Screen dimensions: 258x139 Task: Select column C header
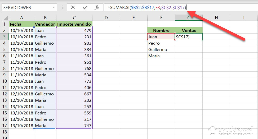pos(74,18)
